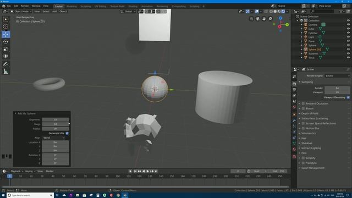Hide Cylinder via its eye icon

click(348, 33)
